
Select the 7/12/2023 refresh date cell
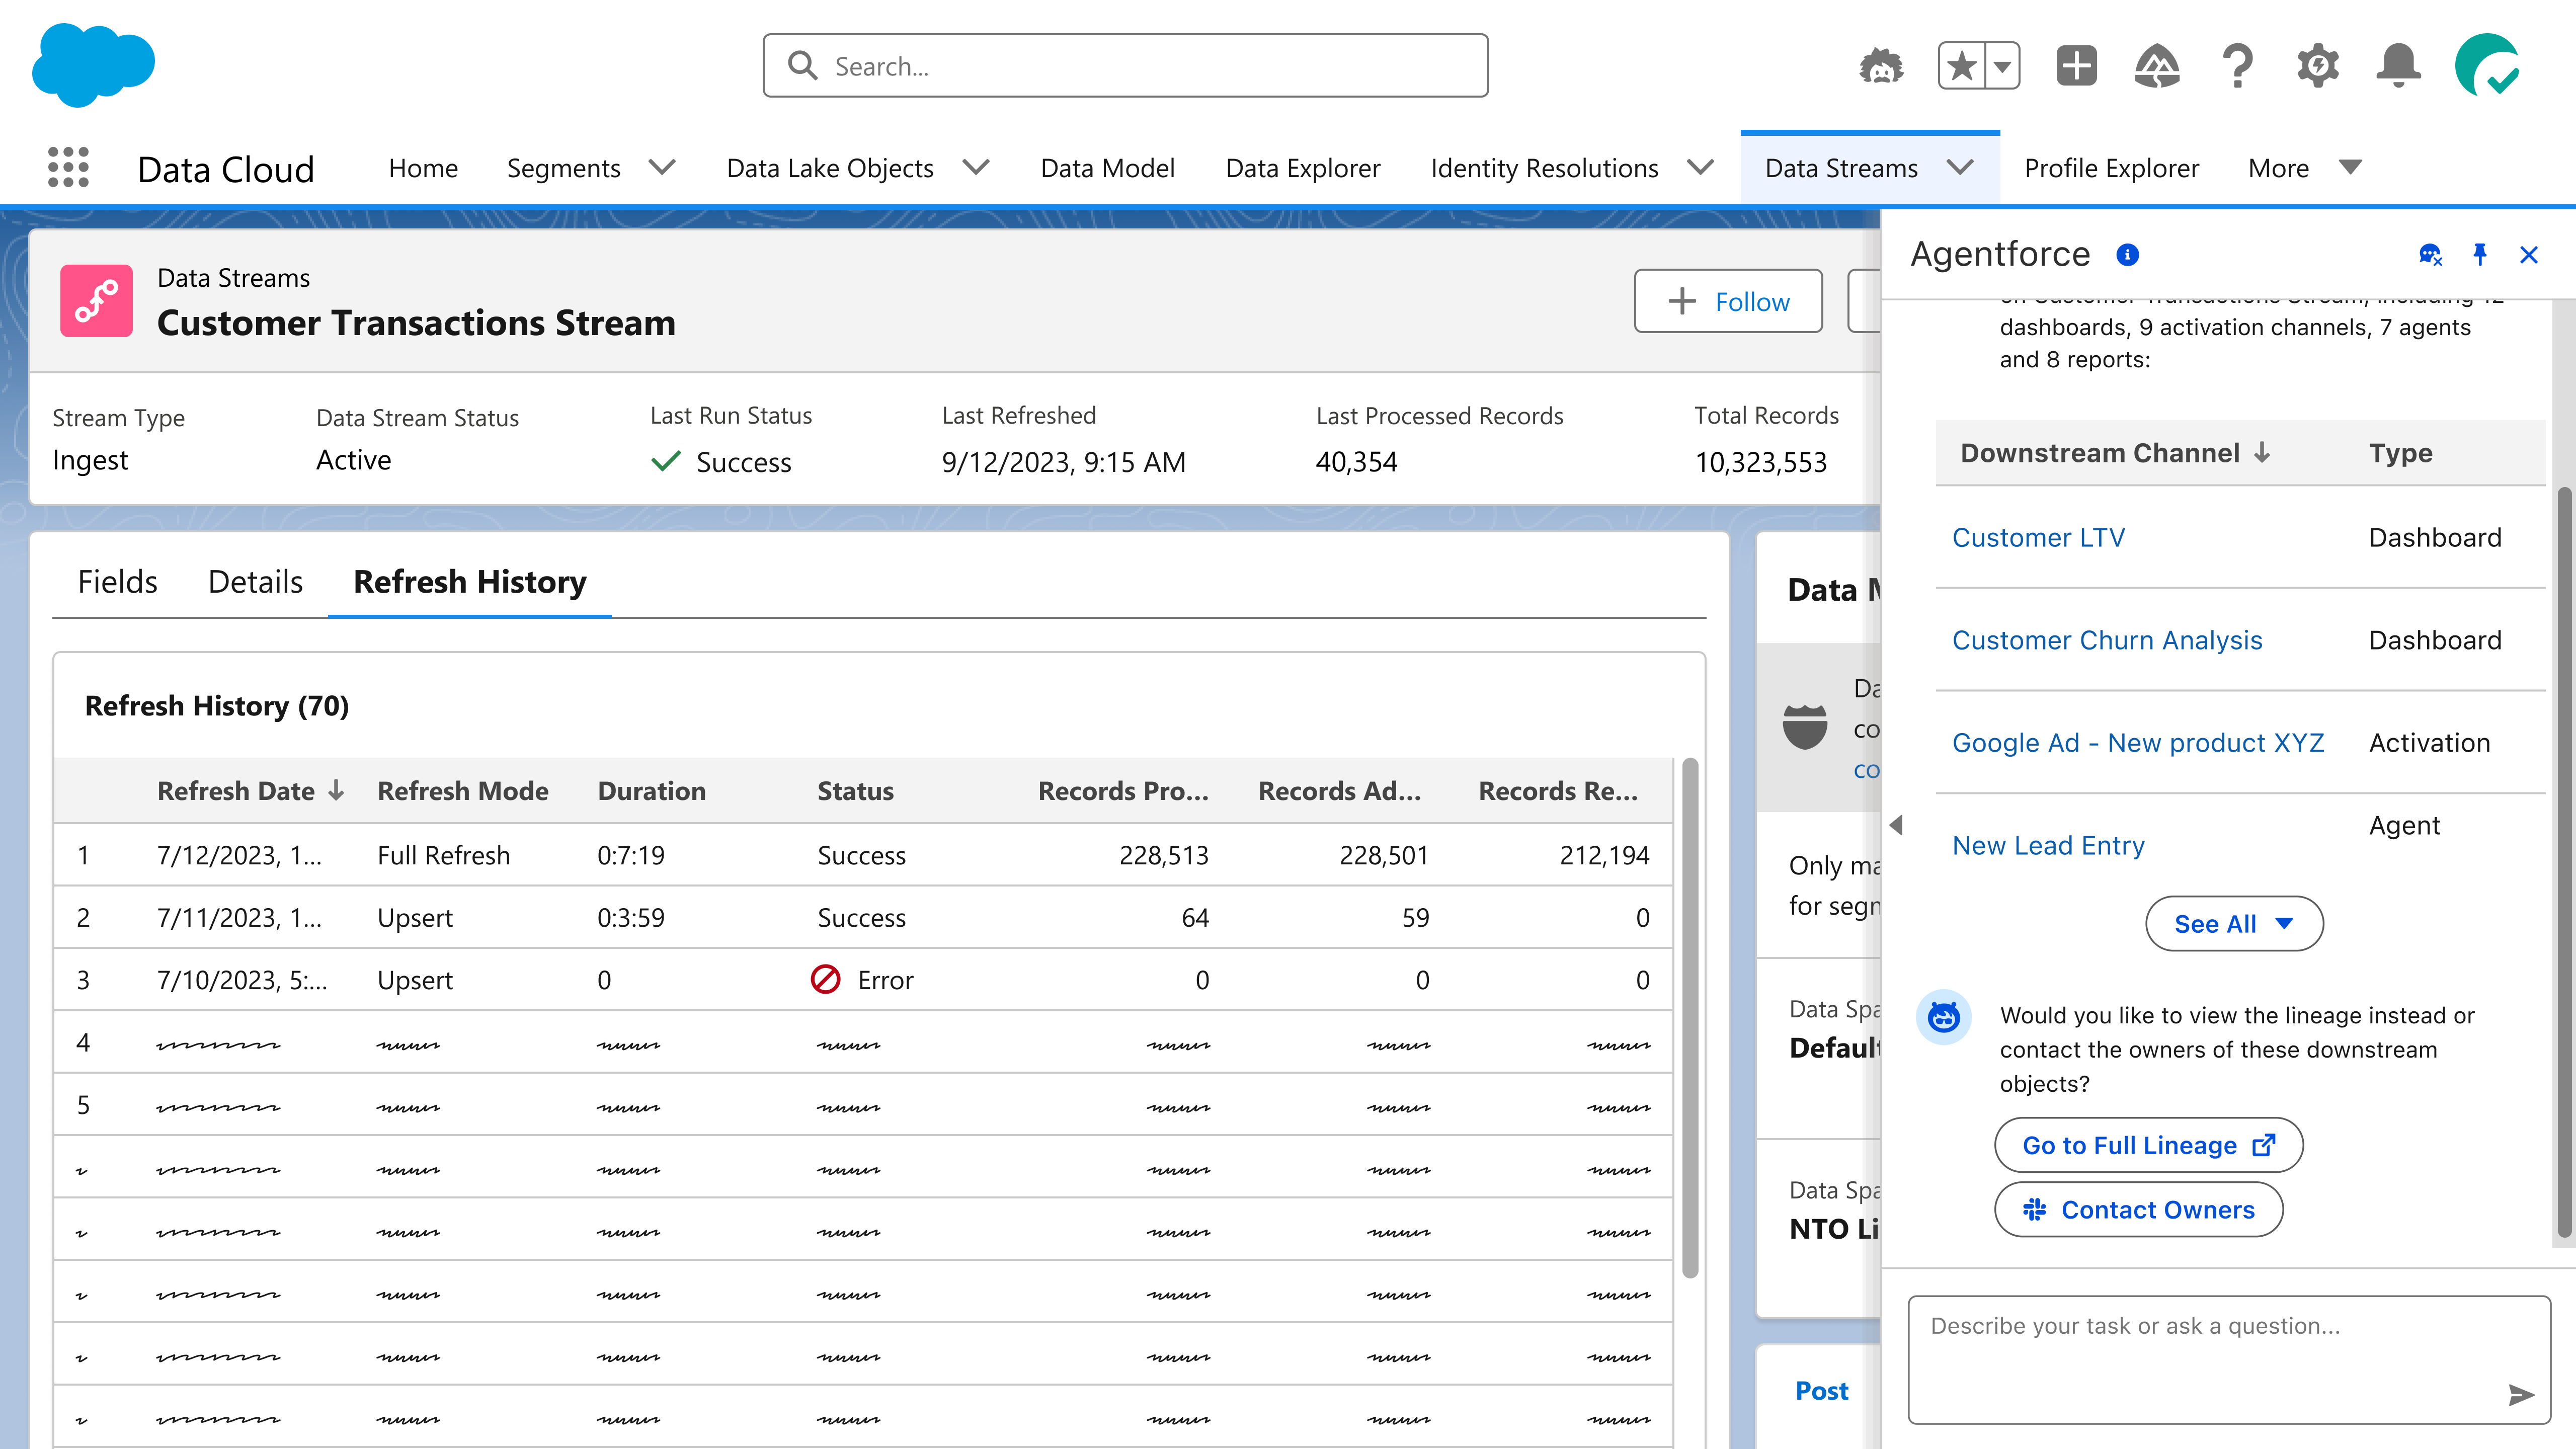[239, 855]
